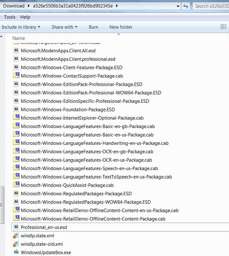The width and height of the screenshot is (229, 256).
Task: Click the InternetExplorer-Optional-Package.cab icon
Action: pos(16,117)
